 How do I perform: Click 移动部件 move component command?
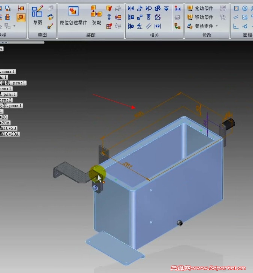click(x=200, y=17)
